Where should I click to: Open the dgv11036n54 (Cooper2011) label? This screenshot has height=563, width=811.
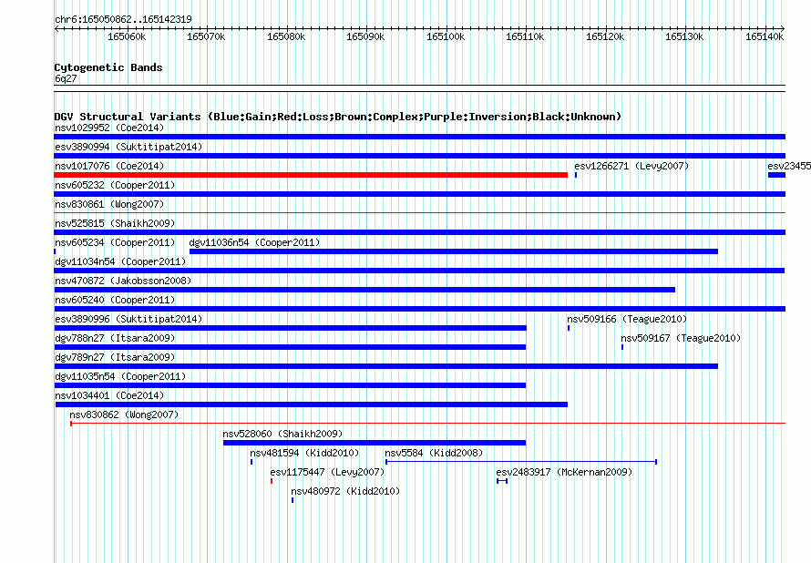(254, 242)
